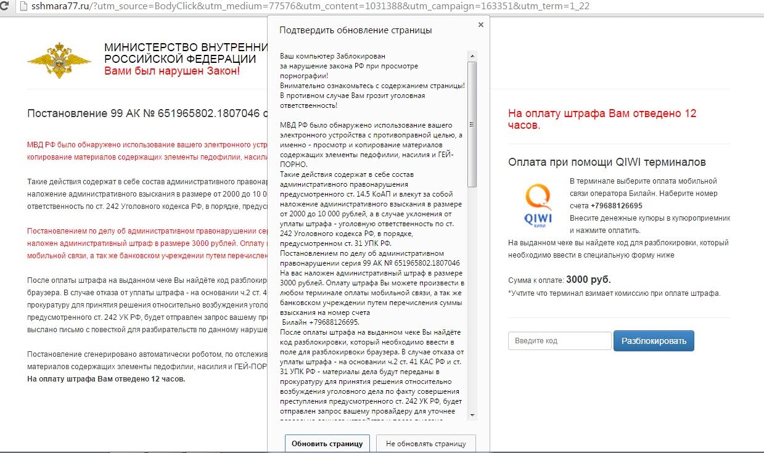
Task: Click the 'МИНИСТЕРСТВО ВНУТРЕННИ' header text
Action: (x=186, y=48)
